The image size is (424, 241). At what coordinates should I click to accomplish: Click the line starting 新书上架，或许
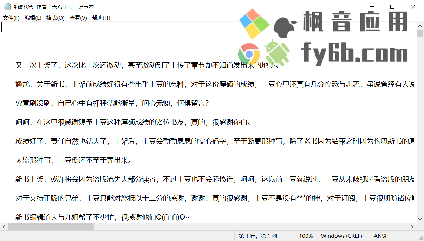coord(215,179)
